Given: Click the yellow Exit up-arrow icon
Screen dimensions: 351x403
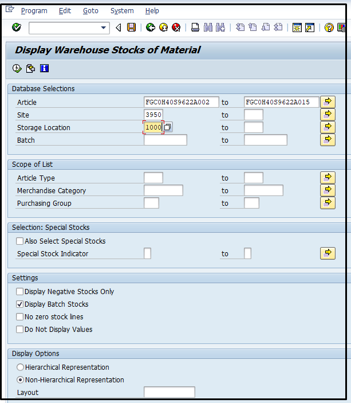Looking at the screenshot, I should [x=163, y=28].
